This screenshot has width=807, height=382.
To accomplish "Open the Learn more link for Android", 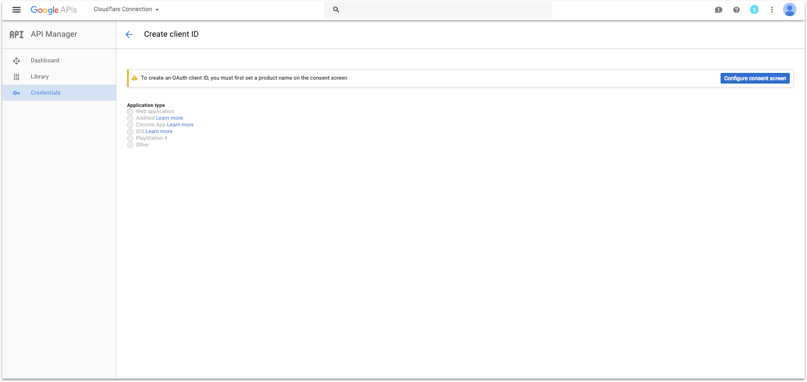I will point(170,117).
